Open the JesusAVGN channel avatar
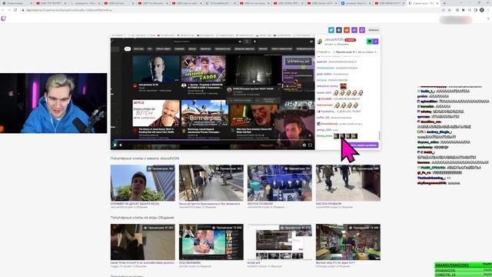 click(320, 42)
